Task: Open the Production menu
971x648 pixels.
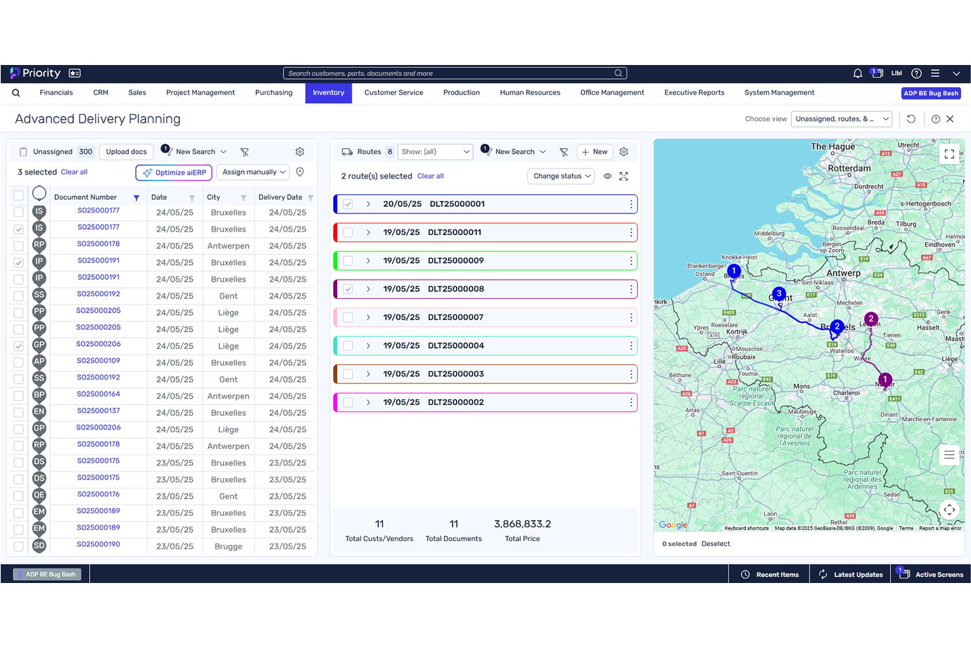Action: (x=461, y=93)
